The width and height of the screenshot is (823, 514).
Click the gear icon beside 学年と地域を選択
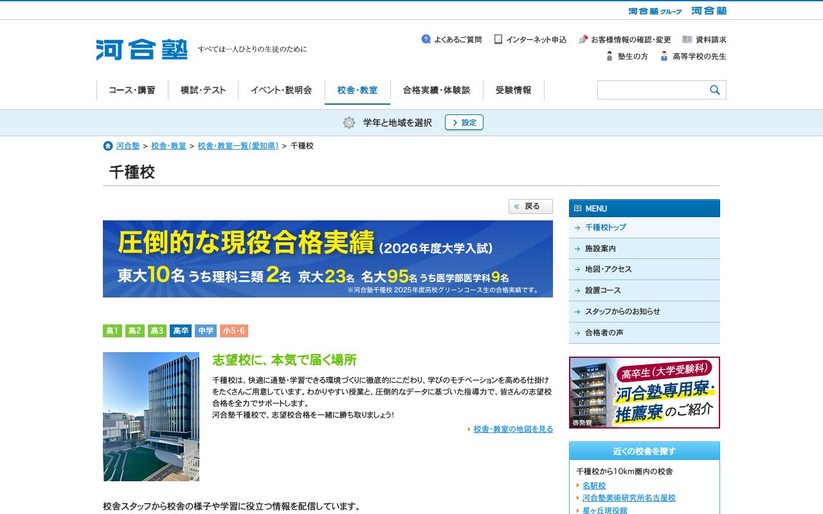pos(349,123)
